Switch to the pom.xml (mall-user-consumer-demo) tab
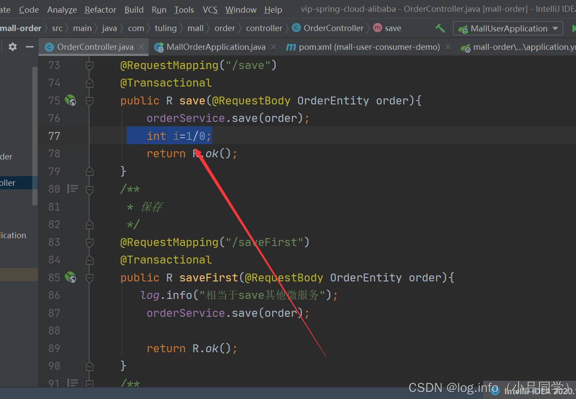The height and width of the screenshot is (399, 576). 368,47
